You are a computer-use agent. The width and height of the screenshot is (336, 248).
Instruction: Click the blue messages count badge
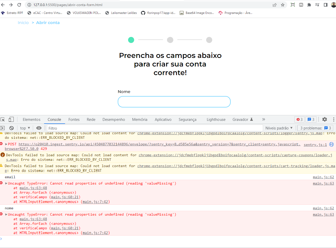[x=311, y=120]
